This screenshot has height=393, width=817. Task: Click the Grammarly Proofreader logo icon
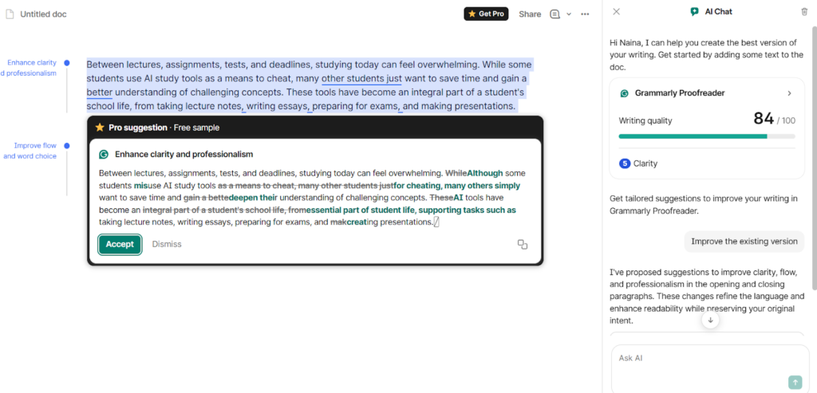click(x=624, y=93)
